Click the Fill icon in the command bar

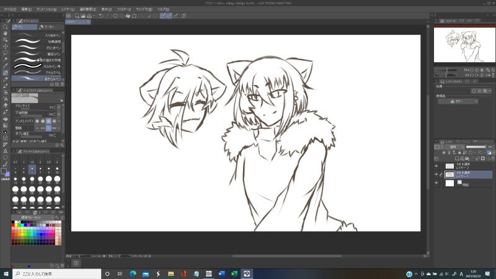point(128,16)
